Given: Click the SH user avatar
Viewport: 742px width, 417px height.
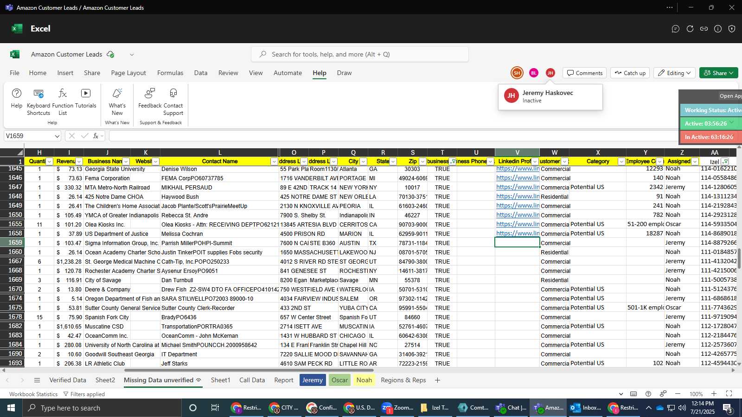Looking at the screenshot, I should coord(517,73).
